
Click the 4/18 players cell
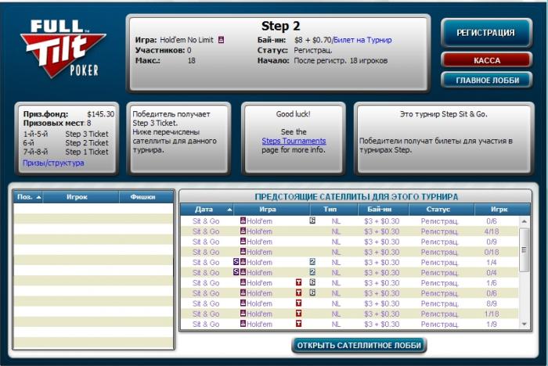click(492, 231)
